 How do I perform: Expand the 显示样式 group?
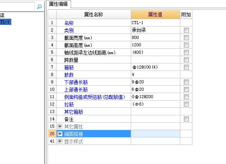point(60,141)
